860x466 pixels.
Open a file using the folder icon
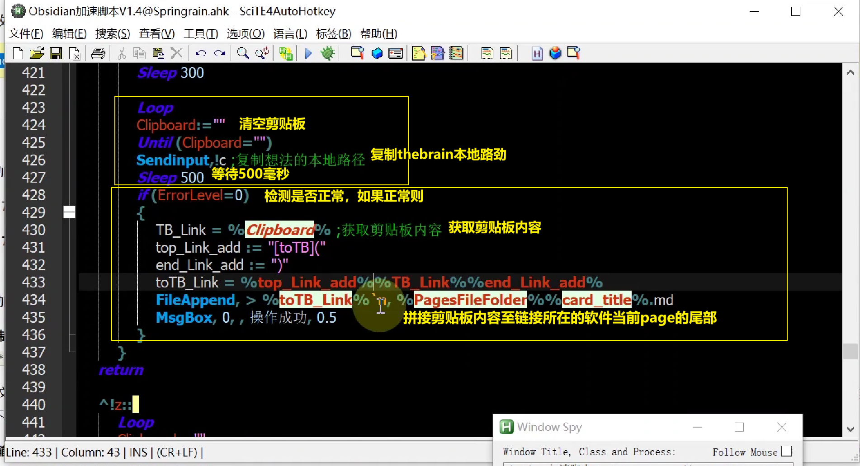(x=37, y=53)
